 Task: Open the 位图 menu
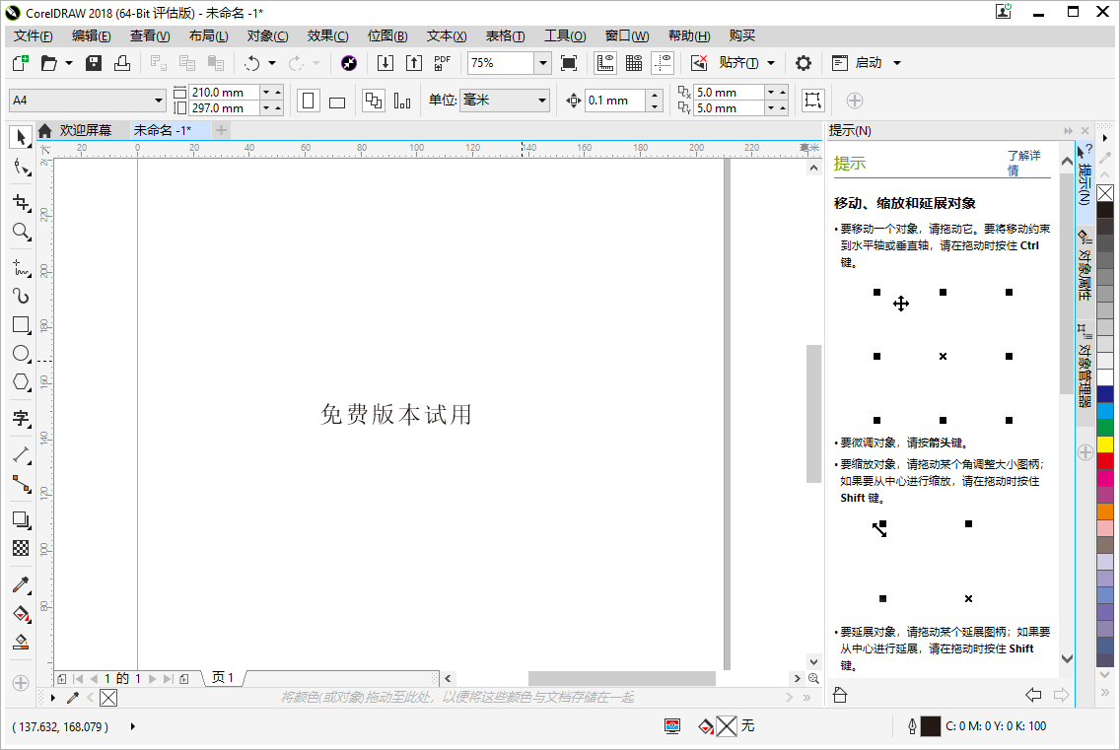tap(387, 35)
